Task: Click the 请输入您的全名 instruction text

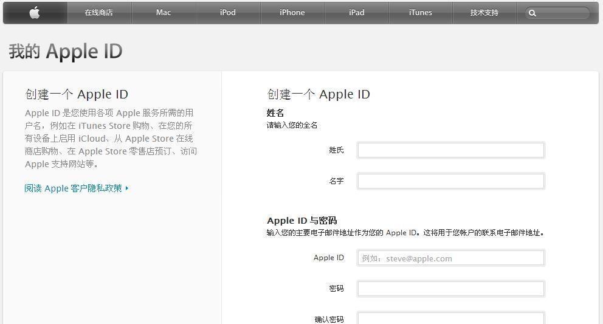Action: pyautogui.click(x=292, y=125)
